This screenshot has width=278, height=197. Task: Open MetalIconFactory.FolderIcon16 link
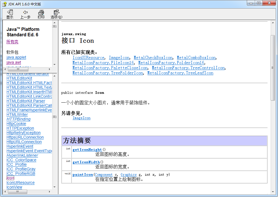tap(171, 63)
